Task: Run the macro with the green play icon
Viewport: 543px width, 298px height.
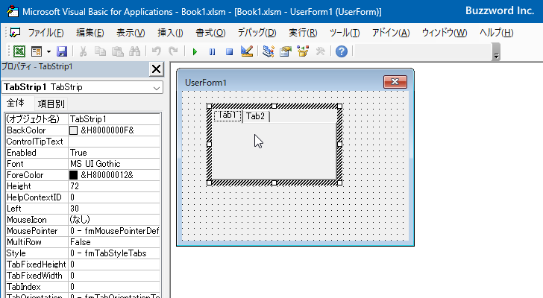Action: coord(195,51)
